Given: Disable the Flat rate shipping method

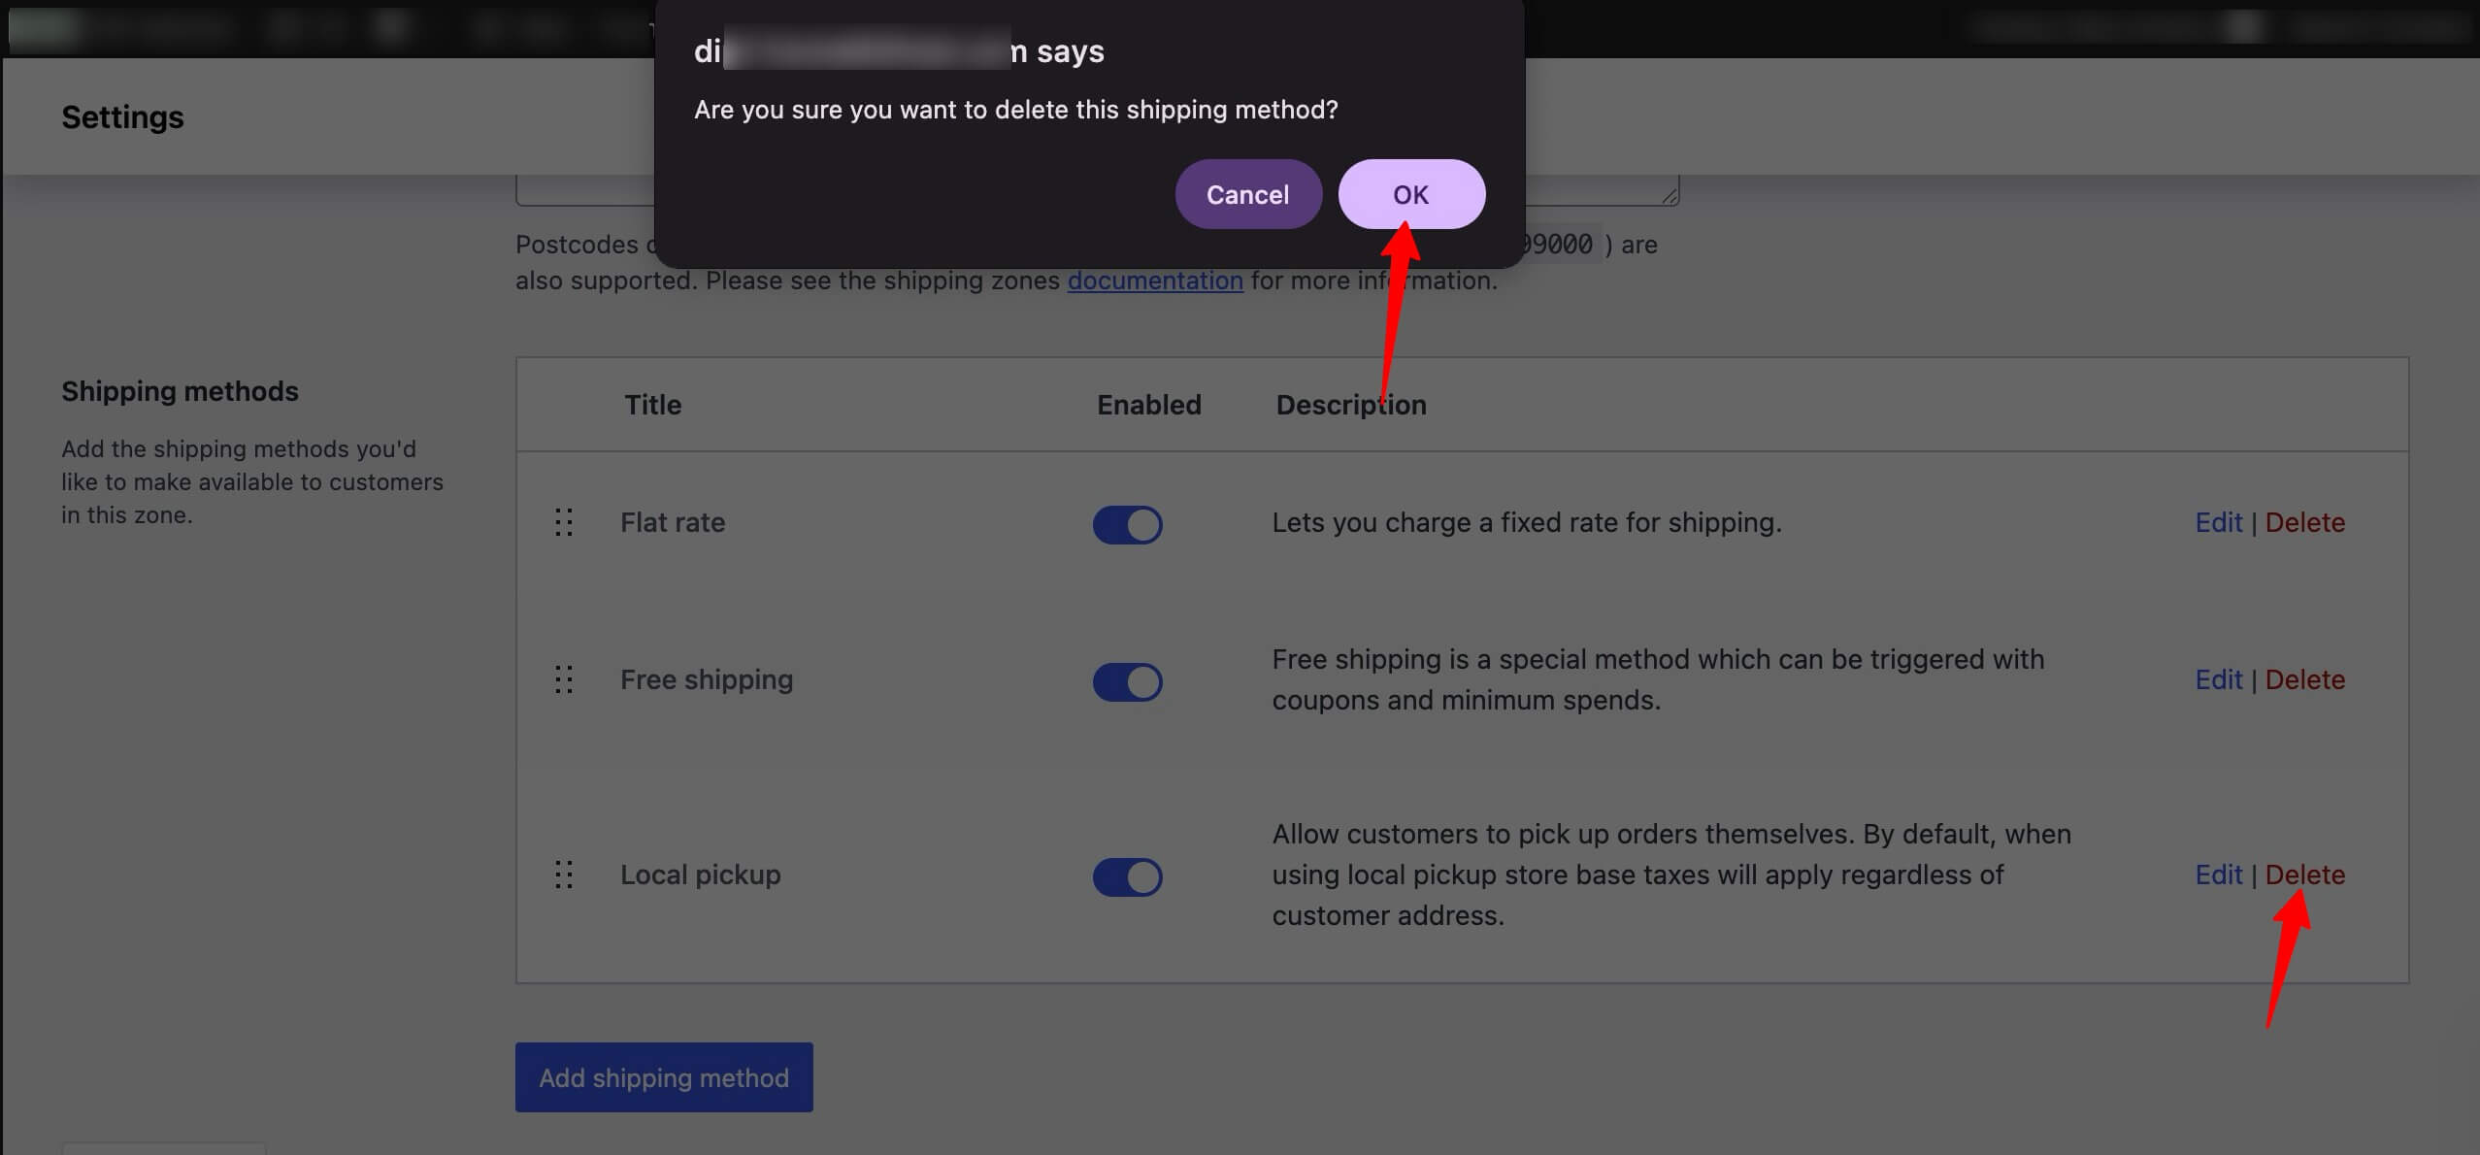Looking at the screenshot, I should [x=1126, y=524].
